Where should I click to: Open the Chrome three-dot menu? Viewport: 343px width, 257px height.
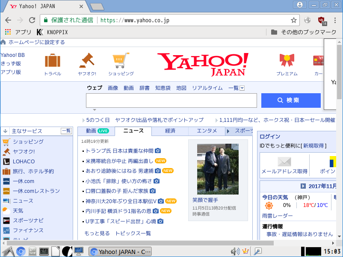pos(335,21)
